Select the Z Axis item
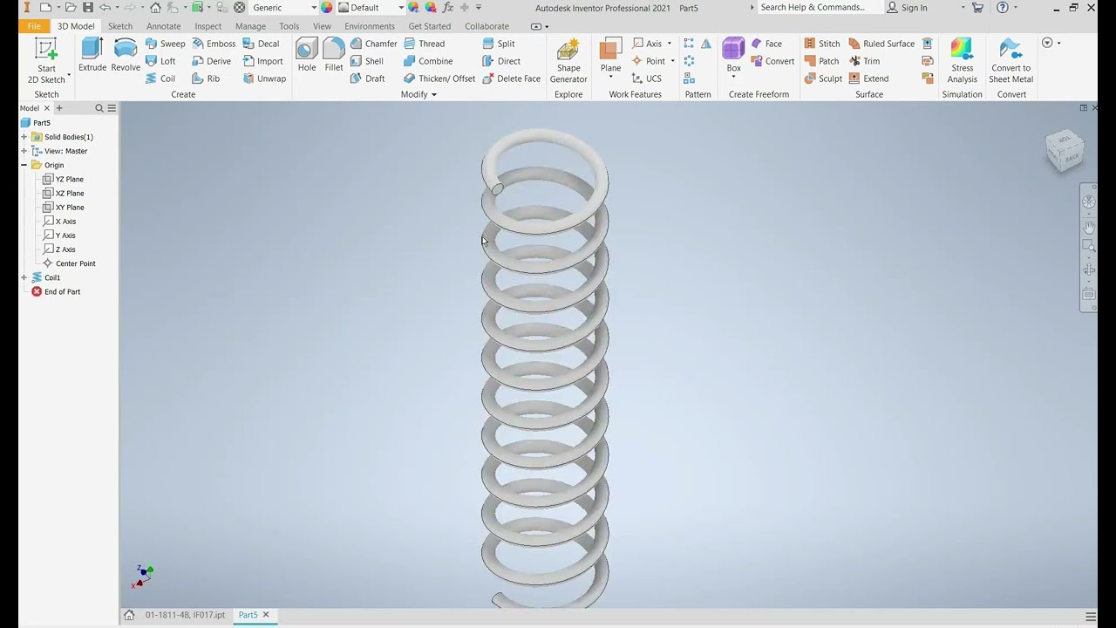 59,249
